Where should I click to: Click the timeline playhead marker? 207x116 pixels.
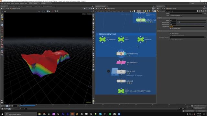pos(22,105)
